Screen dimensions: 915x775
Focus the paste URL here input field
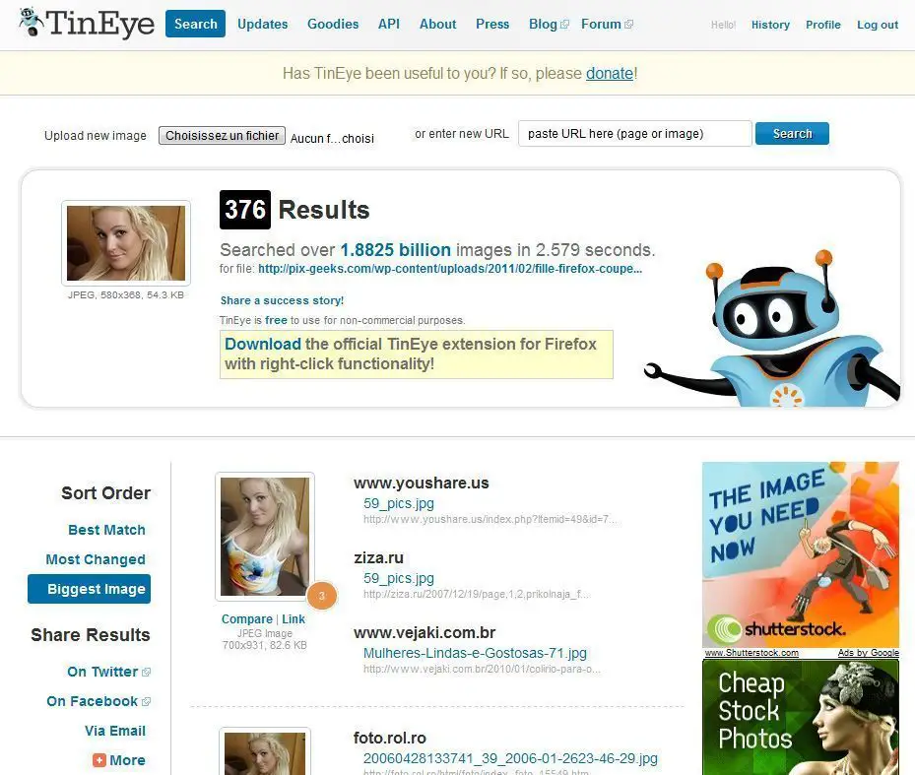[x=635, y=134]
